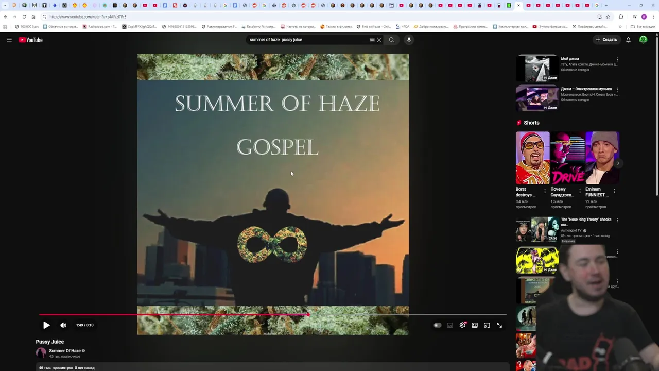Click the Pussy Juice video title
The height and width of the screenshot is (371, 659).
[x=50, y=342]
